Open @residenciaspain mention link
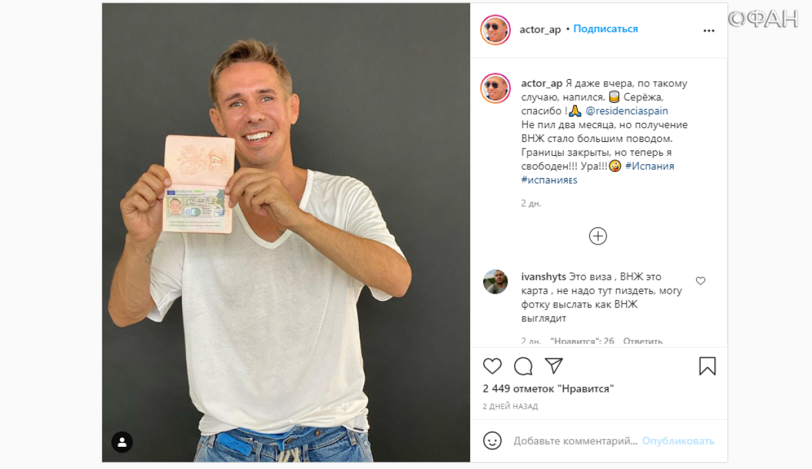 [x=627, y=111]
